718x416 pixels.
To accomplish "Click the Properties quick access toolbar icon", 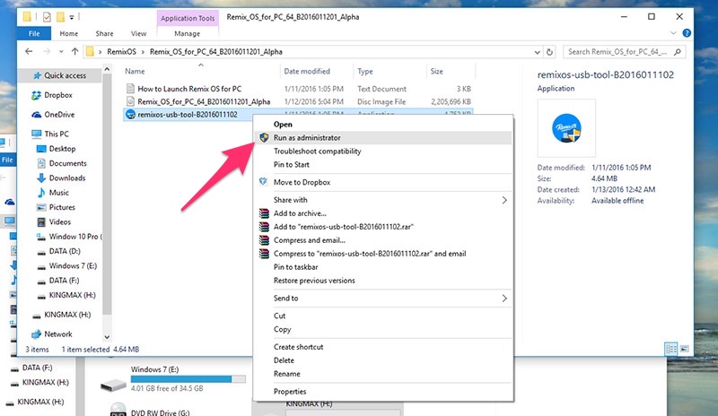I will pyautogui.click(x=47, y=17).
